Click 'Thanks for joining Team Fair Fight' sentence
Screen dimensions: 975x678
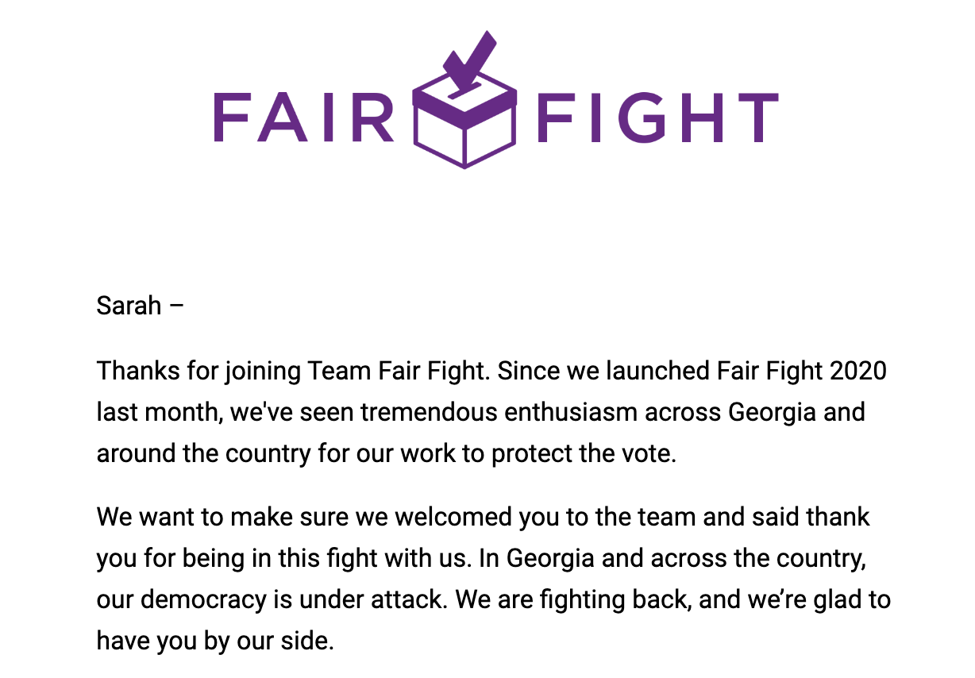[x=291, y=370]
